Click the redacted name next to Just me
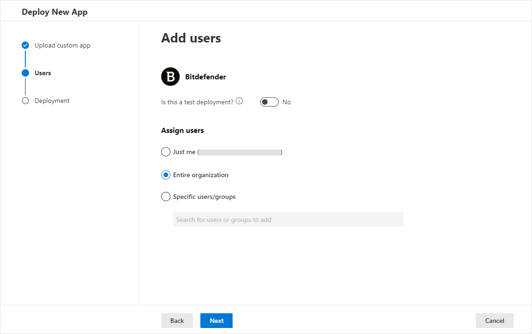The width and height of the screenshot is (532, 334). (x=240, y=152)
